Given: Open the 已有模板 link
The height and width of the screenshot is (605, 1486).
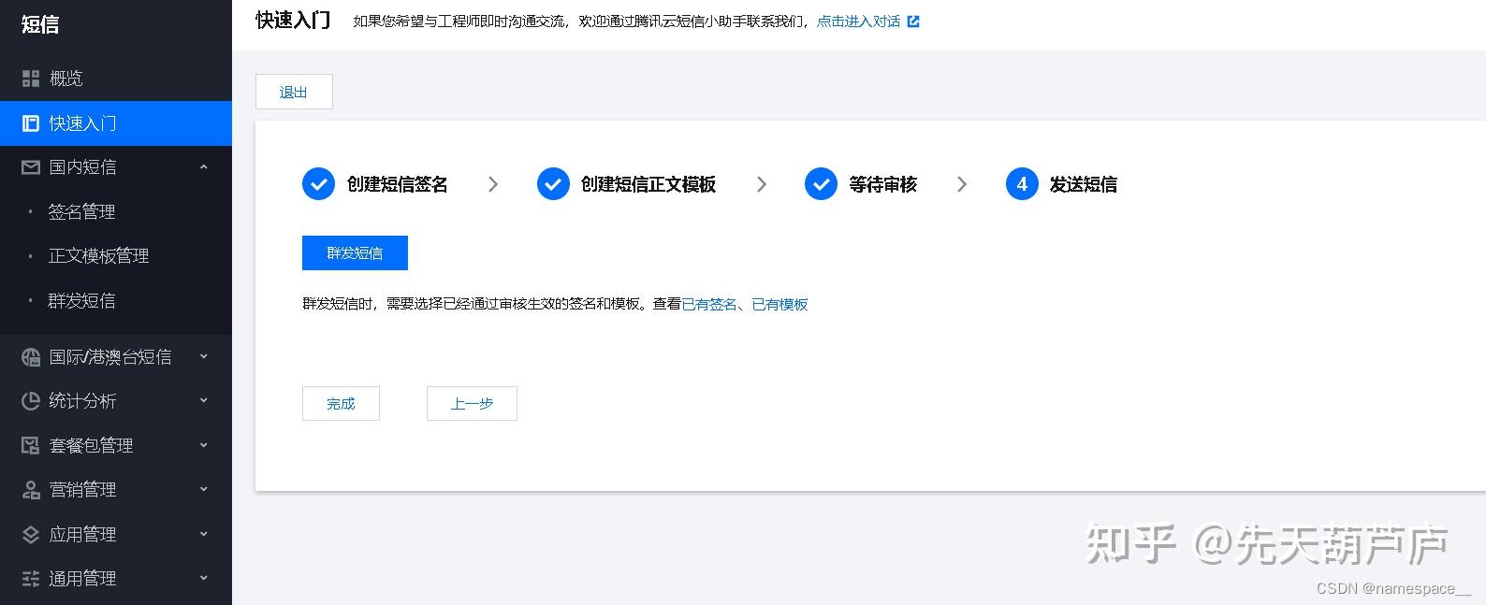Looking at the screenshot, I should [779, 304].
